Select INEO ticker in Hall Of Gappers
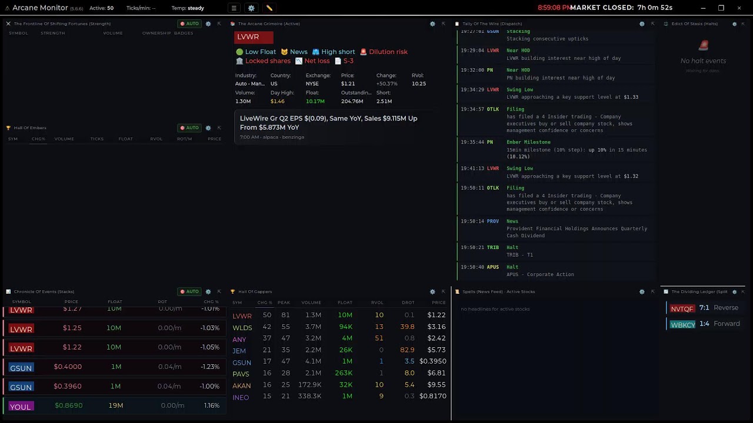This screenshot has width=753, height=423. (241, 398)
